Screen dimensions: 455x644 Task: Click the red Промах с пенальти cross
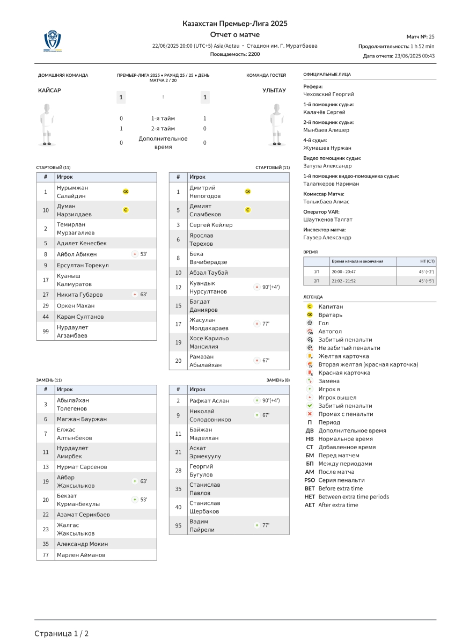click(310, 414)
